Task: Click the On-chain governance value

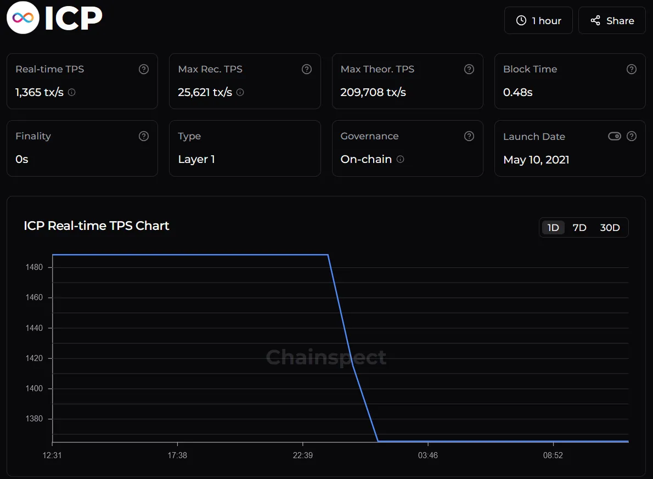Action: coord(366,159)
